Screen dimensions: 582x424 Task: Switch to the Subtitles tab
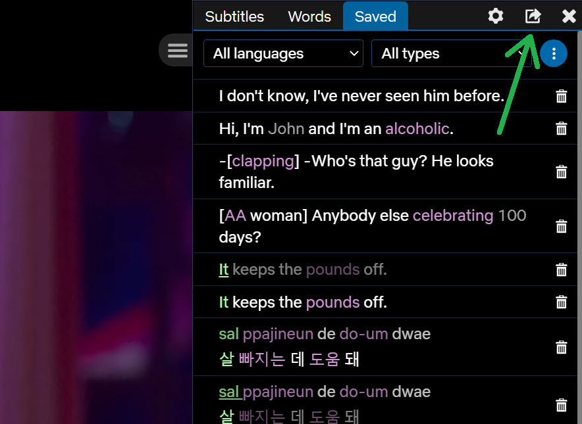pos(234,16)
